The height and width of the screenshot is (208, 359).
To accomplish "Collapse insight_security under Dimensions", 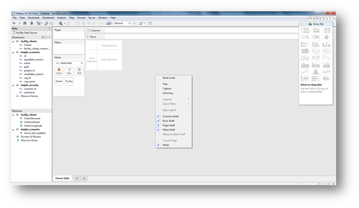I will pos(13,86).
